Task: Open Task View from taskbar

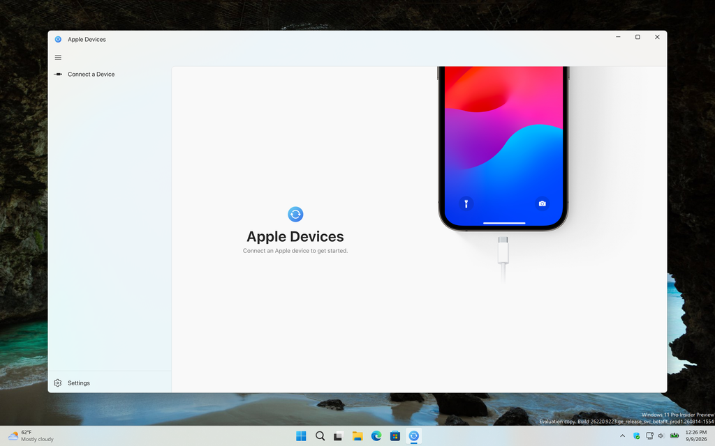Action: pyautogui.click(x=339, y=436)
